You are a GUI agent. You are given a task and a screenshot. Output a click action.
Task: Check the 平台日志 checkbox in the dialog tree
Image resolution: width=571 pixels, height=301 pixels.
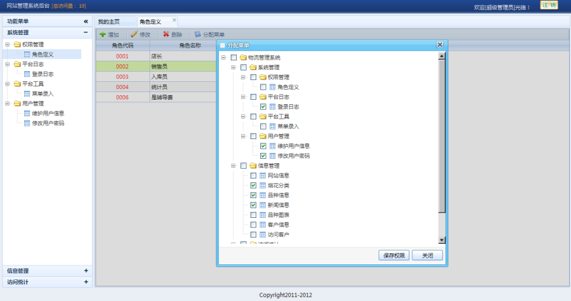[253, 97]
